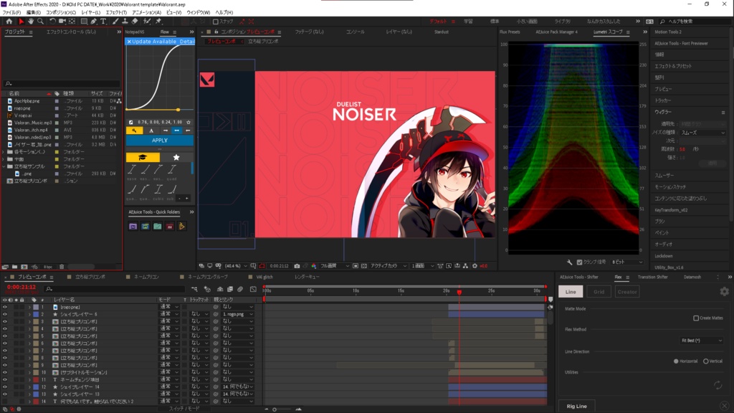The width and height of the screenshot is (734, 413).
Task: Select the Eraser tool
Action: (135, 22)
